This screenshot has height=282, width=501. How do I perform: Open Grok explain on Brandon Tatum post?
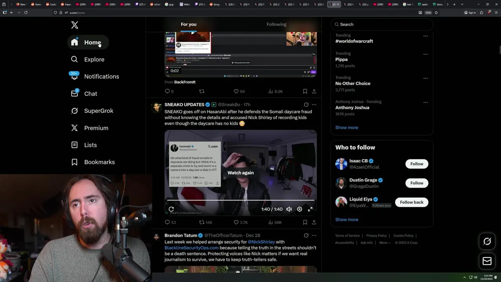306,235
